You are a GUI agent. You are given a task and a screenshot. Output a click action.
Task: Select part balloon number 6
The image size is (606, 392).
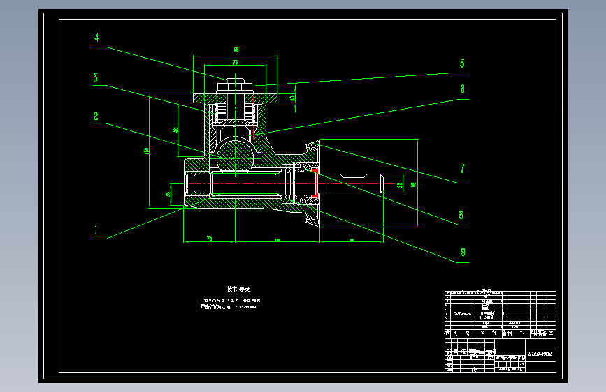click(x=462, y=89)
